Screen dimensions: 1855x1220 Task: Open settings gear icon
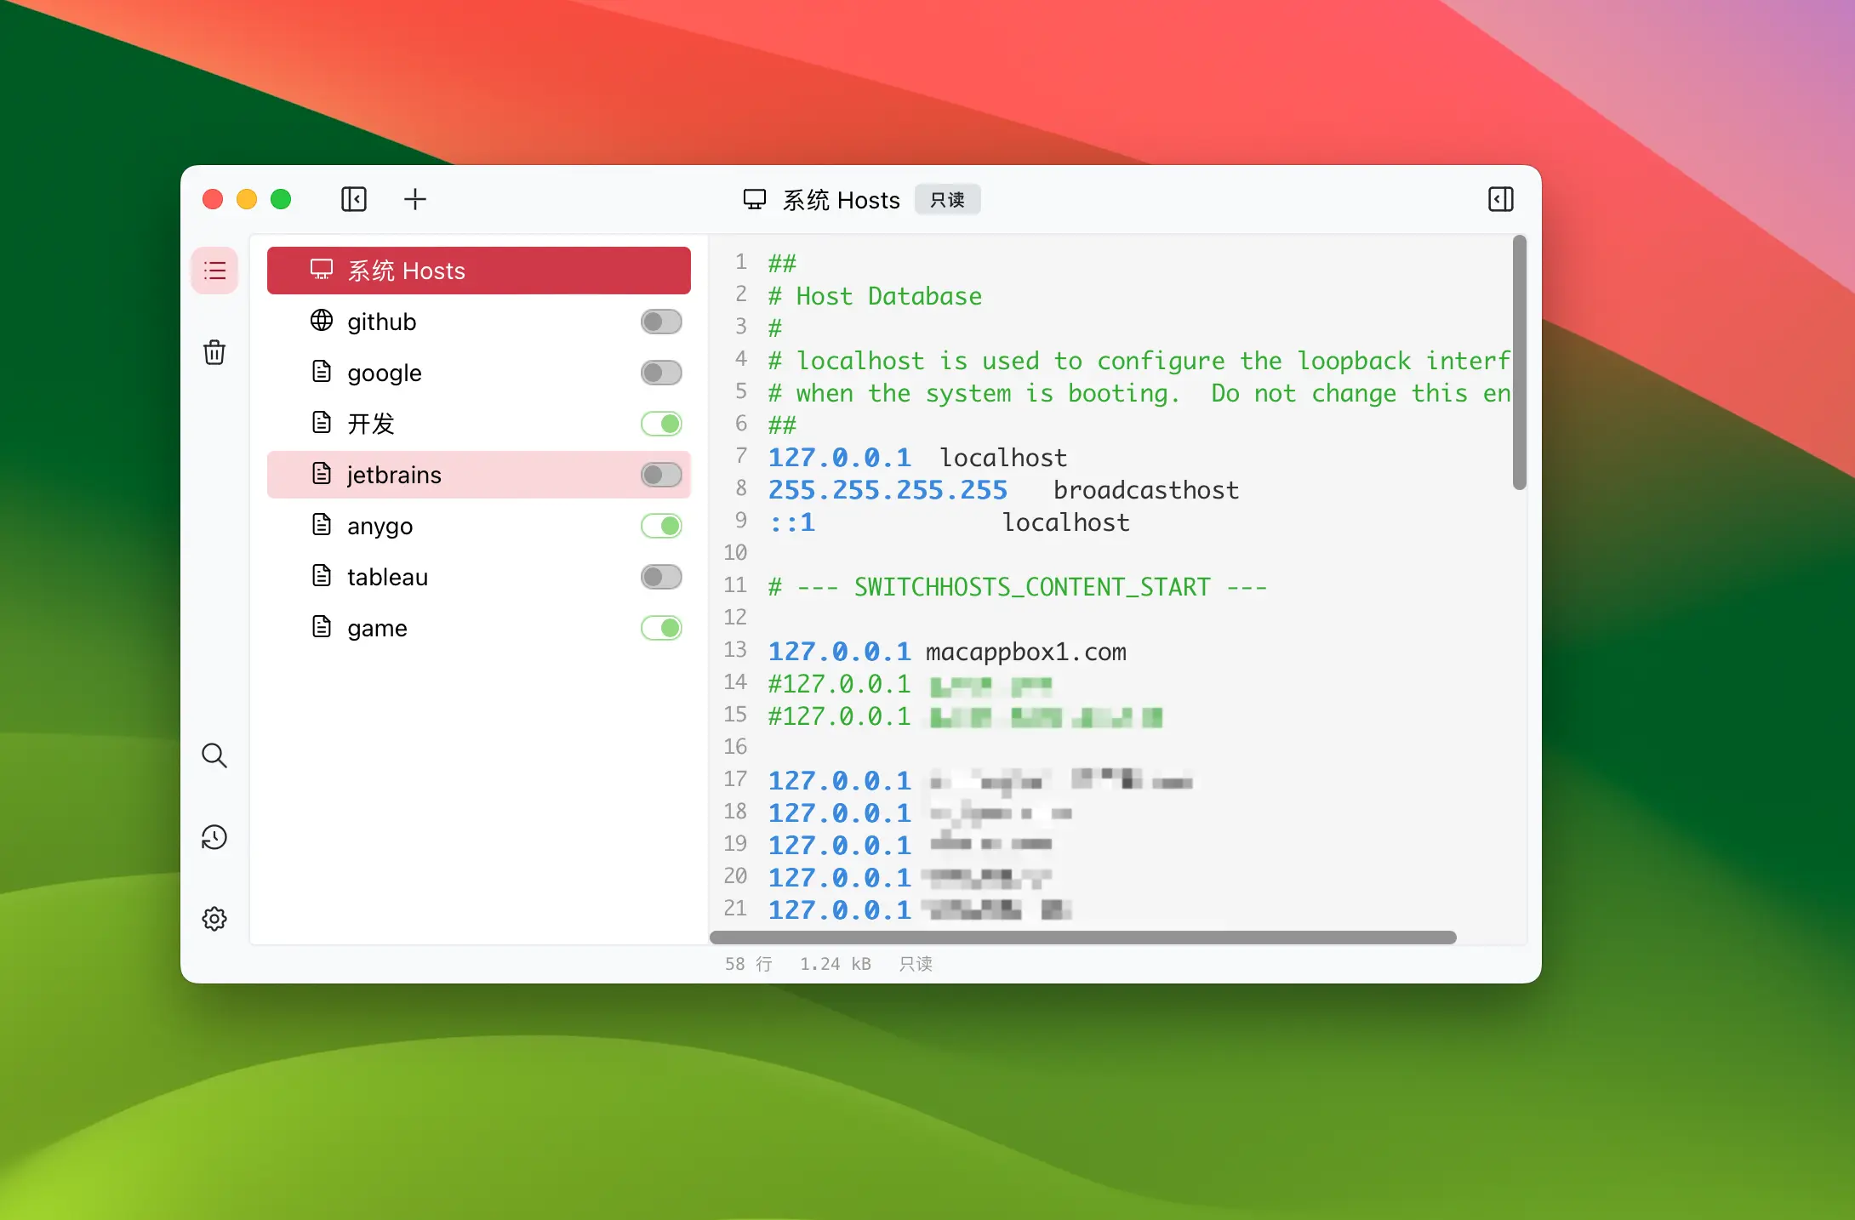(x=214, y=919)
